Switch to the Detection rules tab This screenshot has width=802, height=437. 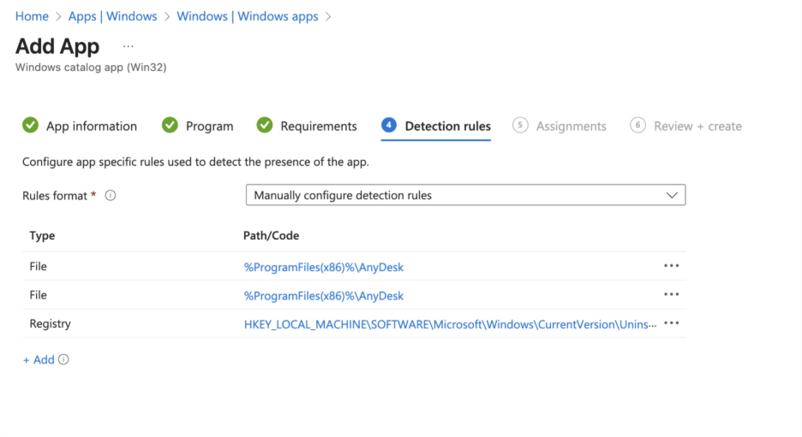pos(447,127)
